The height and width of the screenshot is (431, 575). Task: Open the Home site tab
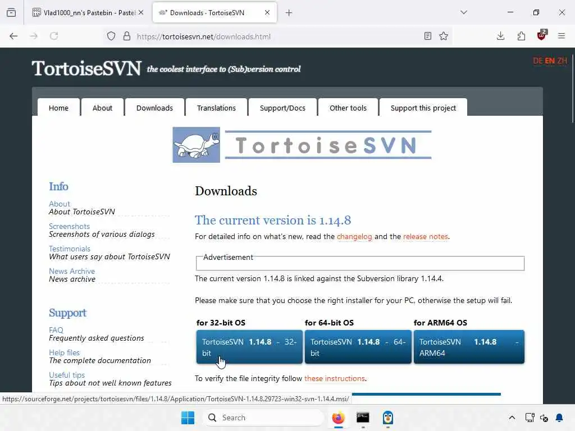tap(58, 108)
